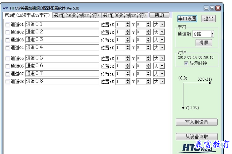The image size is (232, 154).
Task: Click the 清屏 clear screen button
Action: coord(203,43)
